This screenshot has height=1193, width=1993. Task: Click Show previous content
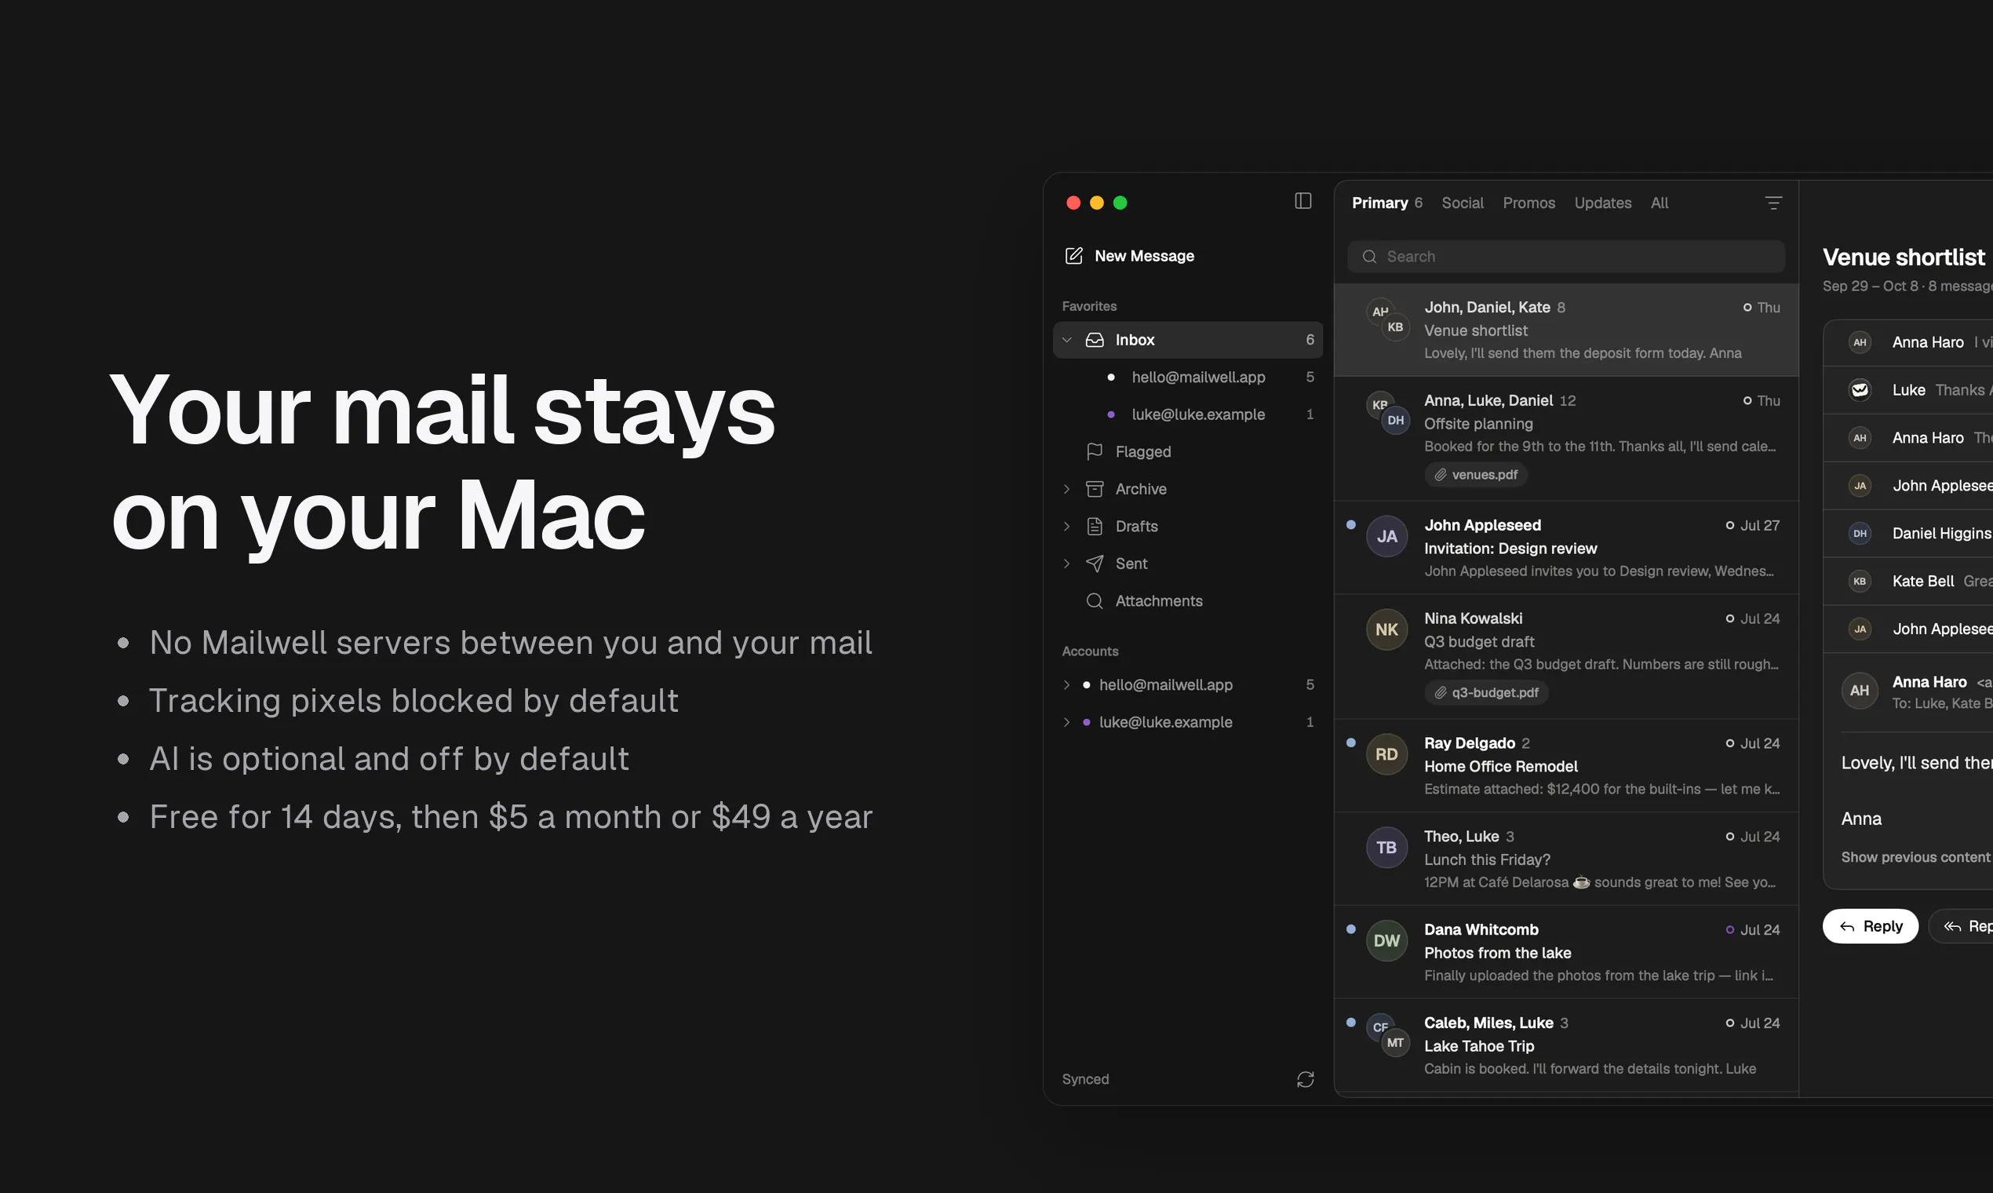coord(1915,857)
